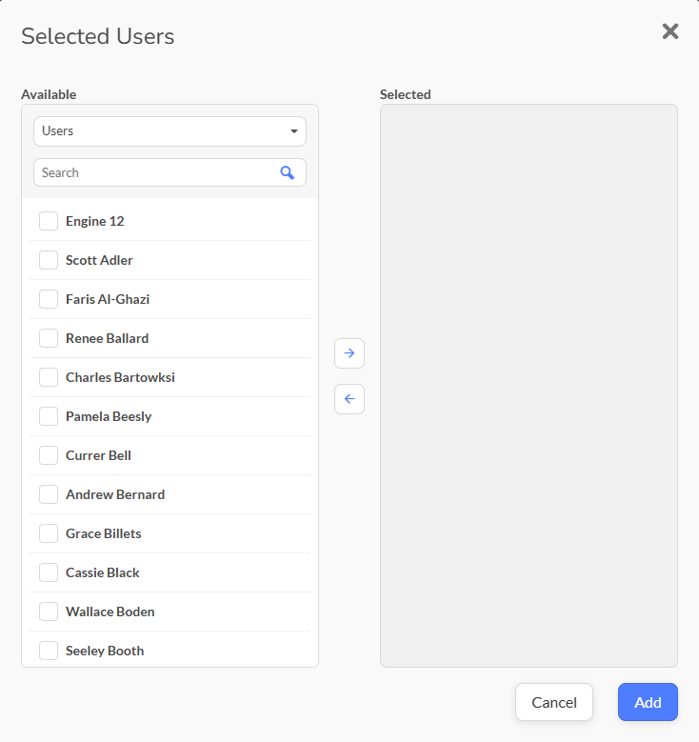Click the magnifying glass search icon

(287, 172)
